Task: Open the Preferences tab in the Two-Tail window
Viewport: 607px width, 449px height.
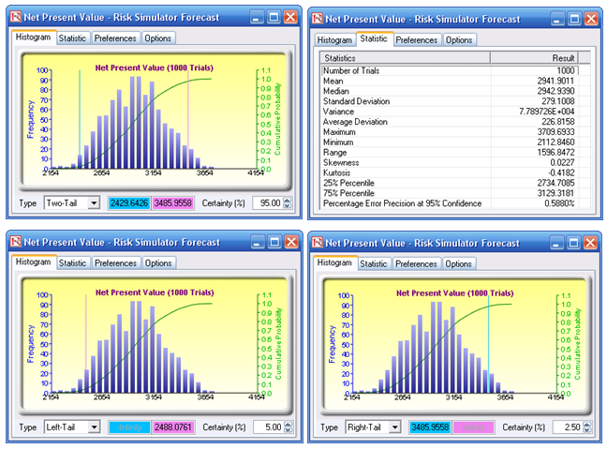Action: (115, 38)
